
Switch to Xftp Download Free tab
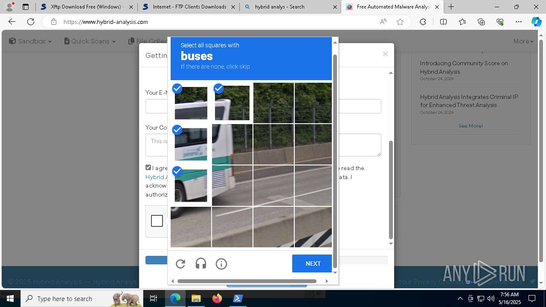[x=87, y=7]
